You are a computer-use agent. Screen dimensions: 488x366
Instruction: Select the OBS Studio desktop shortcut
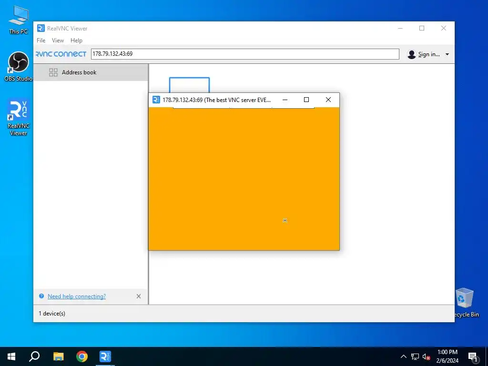point(19,67)
